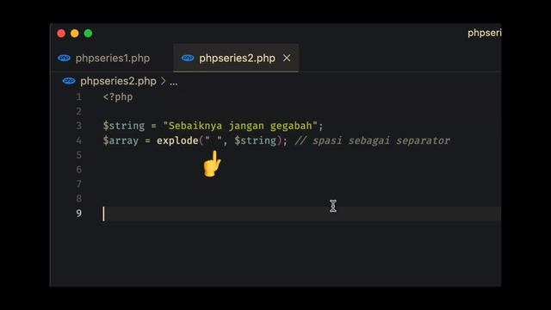Click the green maximize window button

click(88, 34)
